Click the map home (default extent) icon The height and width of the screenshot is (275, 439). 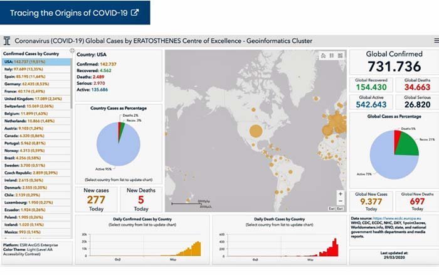click(323, 55)
